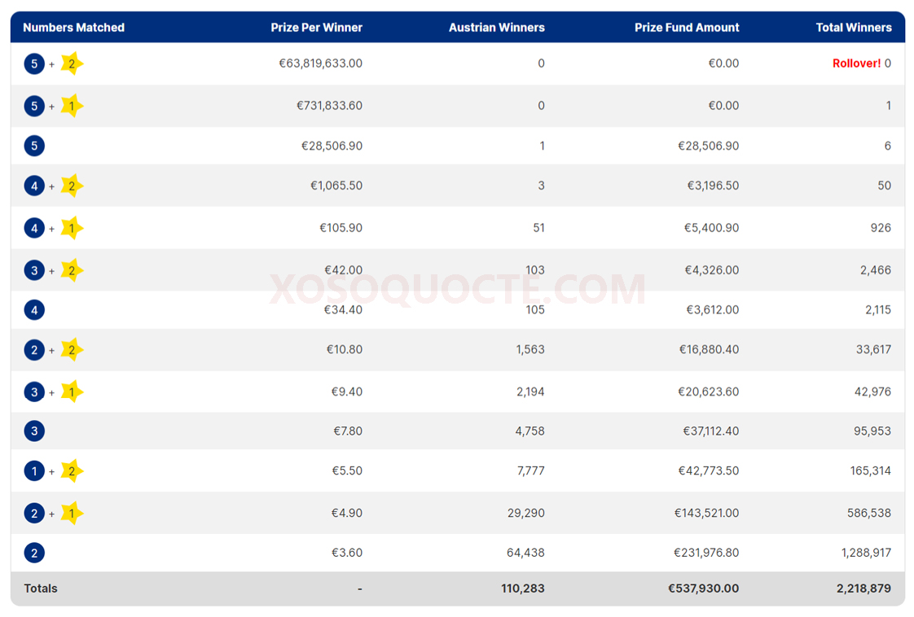Click the lone blue 5 ball without stars
914x617 pixels.
(34, 147)
